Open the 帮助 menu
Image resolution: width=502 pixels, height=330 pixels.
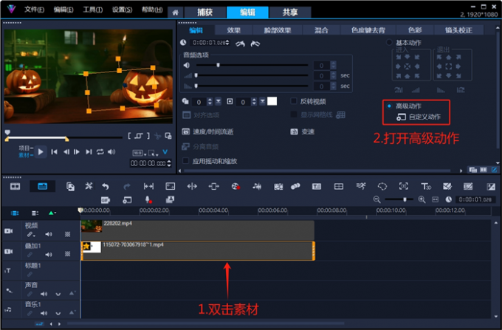click(x=152, y=10)
